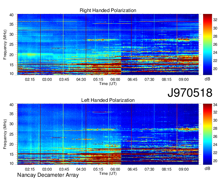Click inside the Right Handed Polarization spectrogram

pos(108,44)
